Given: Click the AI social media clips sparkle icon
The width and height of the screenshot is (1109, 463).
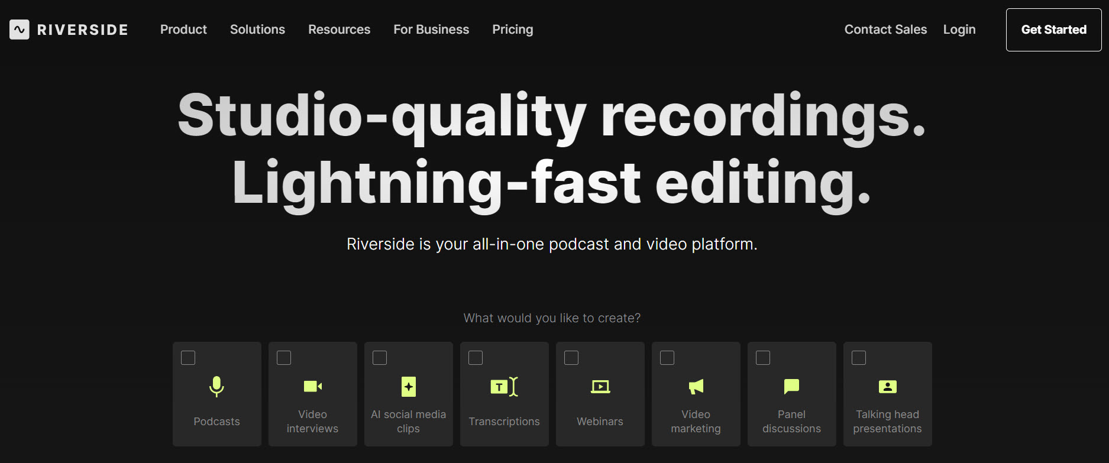Looking at the screenshot, I should point(409,387).
